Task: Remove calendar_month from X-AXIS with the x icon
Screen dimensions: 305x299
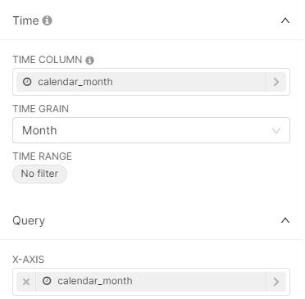Action: tap(26, 282)
